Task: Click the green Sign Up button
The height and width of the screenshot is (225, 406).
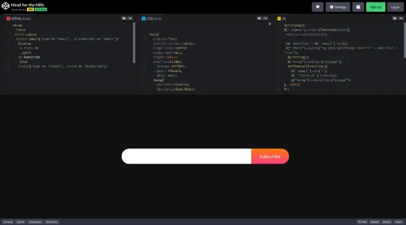Action: tap(376, 7)
